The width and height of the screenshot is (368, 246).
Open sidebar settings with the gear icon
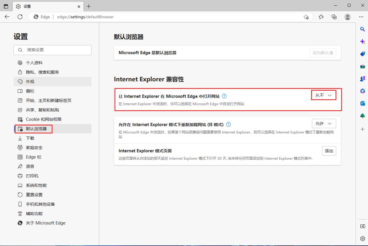362,239
